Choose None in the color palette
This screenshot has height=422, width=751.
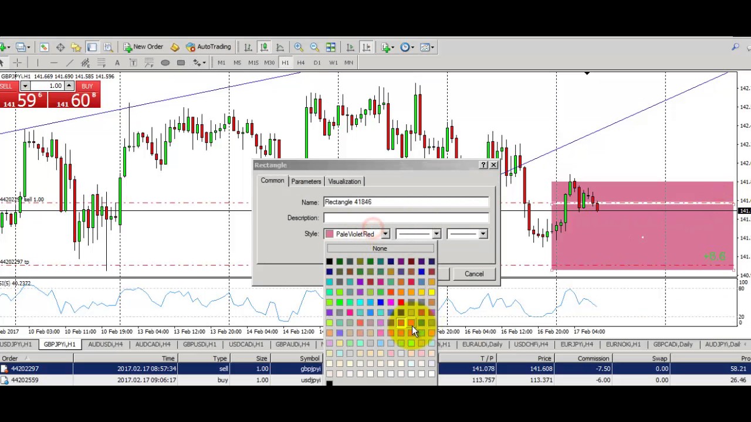[x=380, y=249]
